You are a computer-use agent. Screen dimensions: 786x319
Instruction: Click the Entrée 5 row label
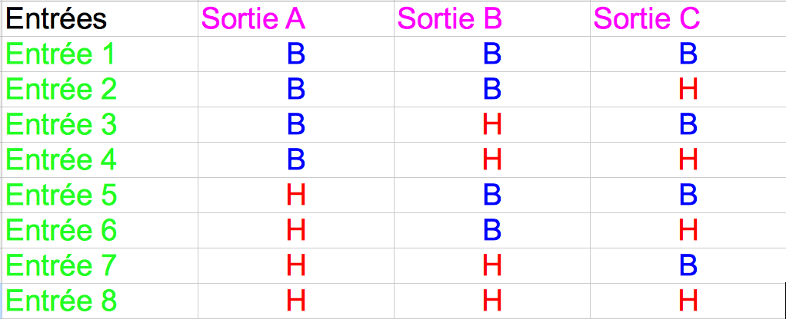point(61,196)
